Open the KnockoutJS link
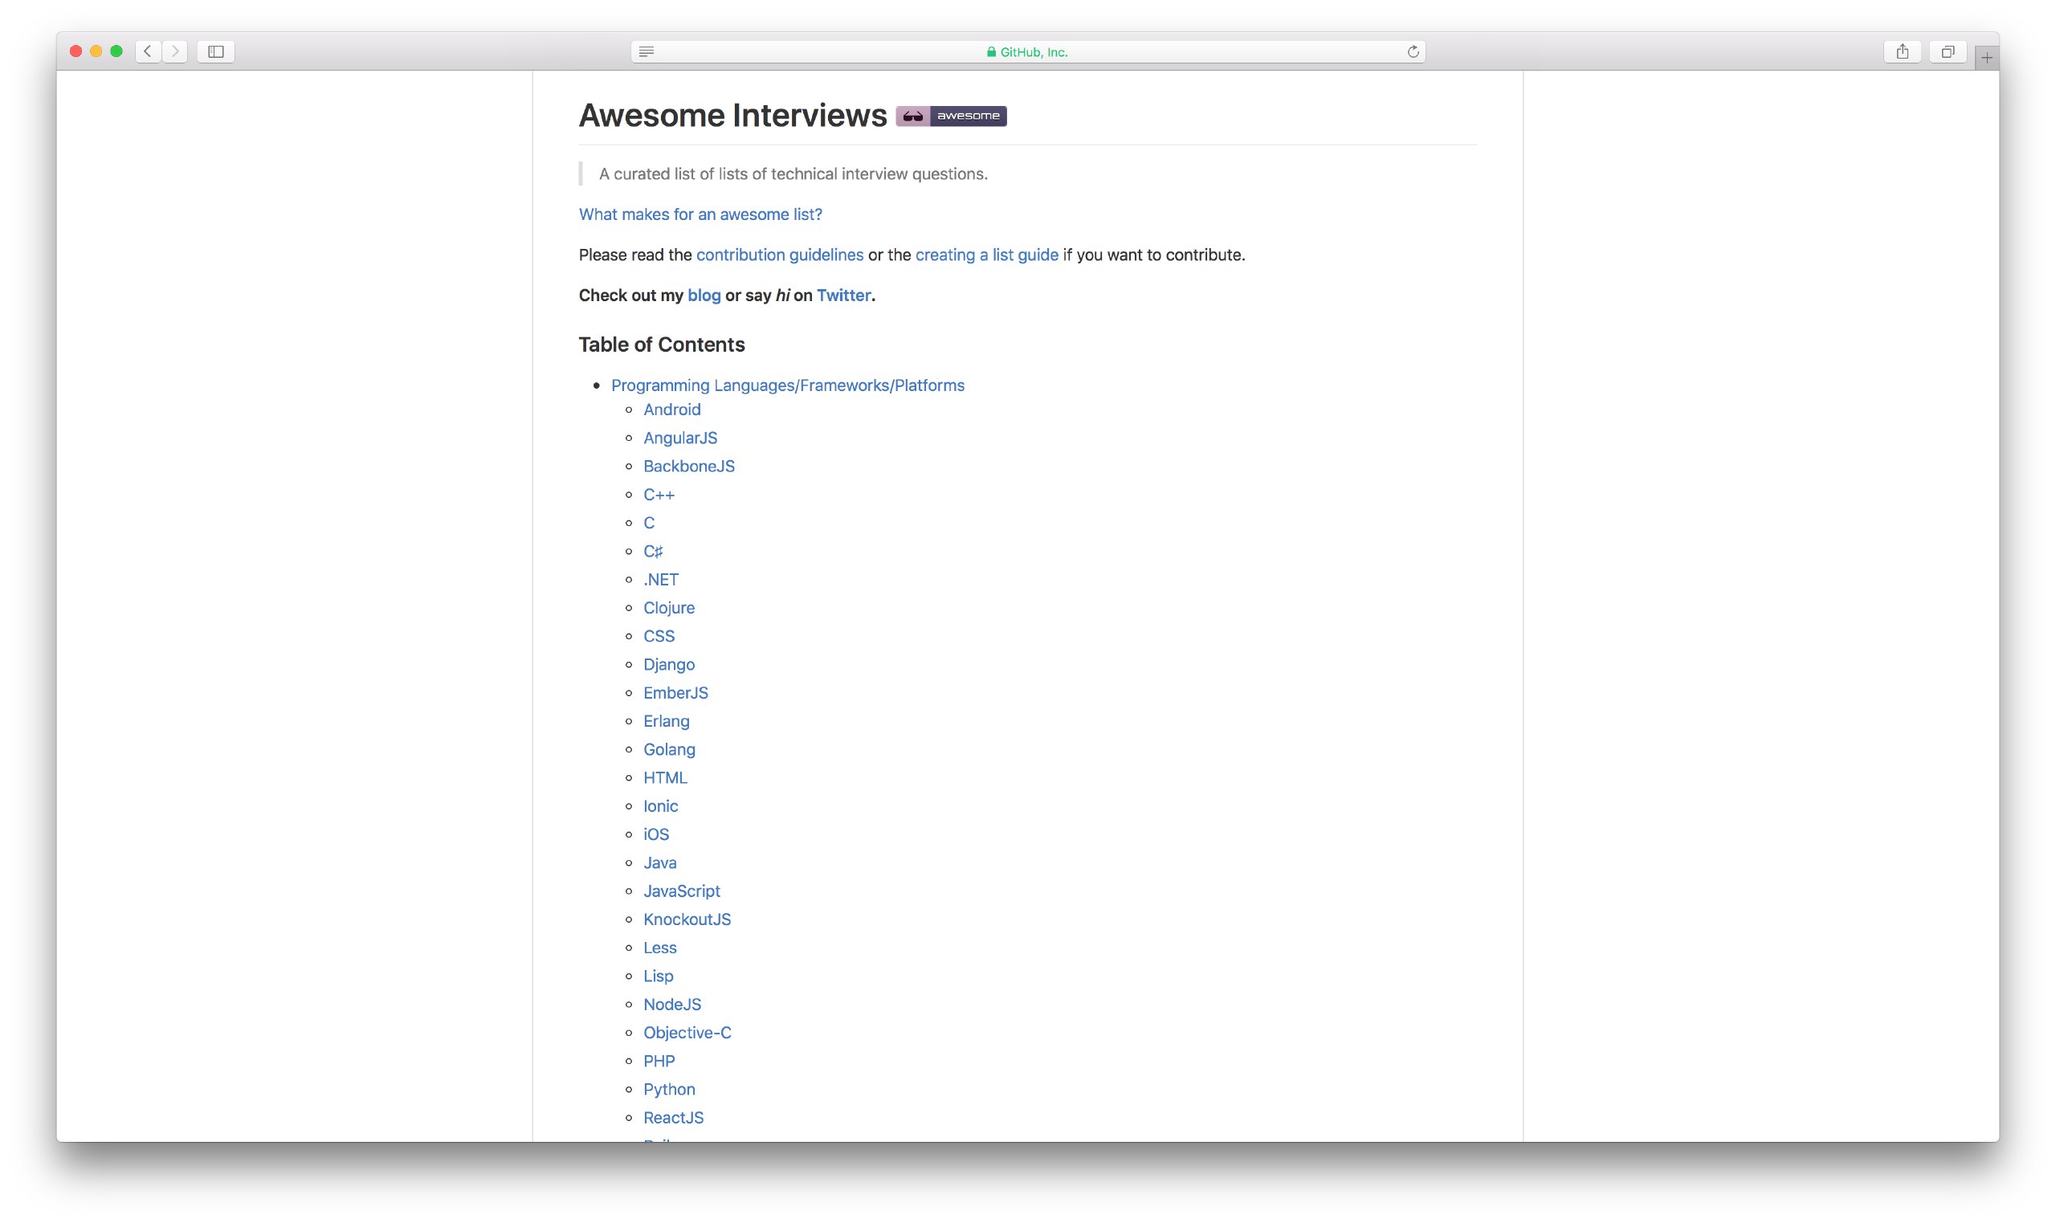Screen dimensions: 2056x1223 coord(687,919)
